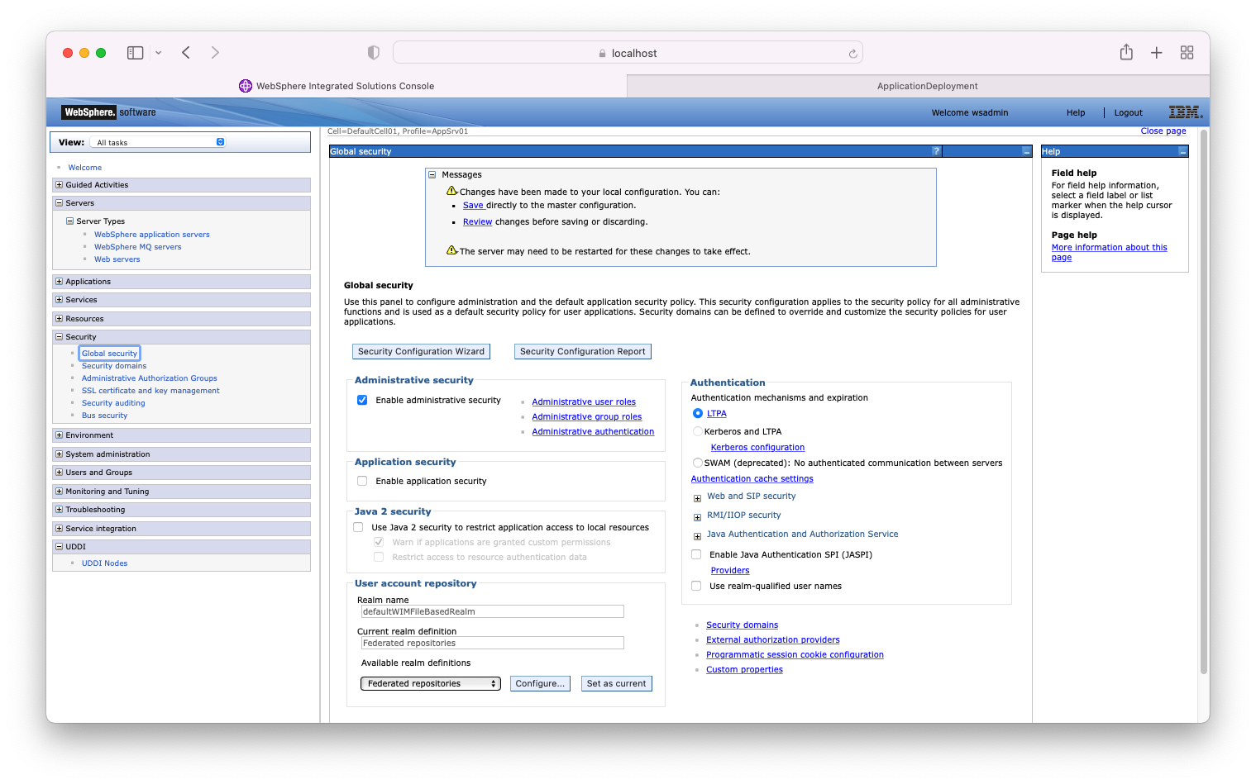This screenshot has height=784, width=1256.
Task: Select Kerberos and LTPA radio button
Action: point(698,431)
